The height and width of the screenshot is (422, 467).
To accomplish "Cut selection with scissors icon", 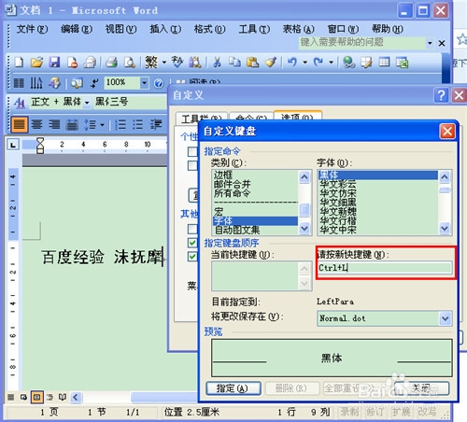I will 217,63.
